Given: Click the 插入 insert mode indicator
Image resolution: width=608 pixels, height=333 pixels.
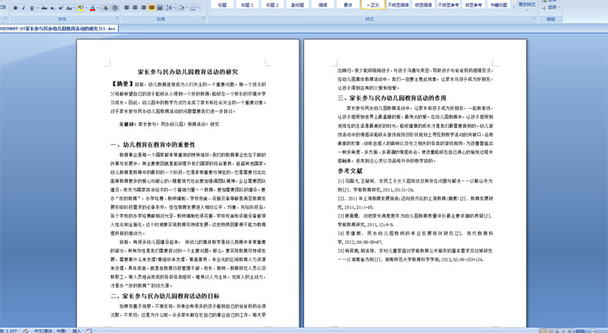Looking at the screenshot, I should tap(76, 330).
